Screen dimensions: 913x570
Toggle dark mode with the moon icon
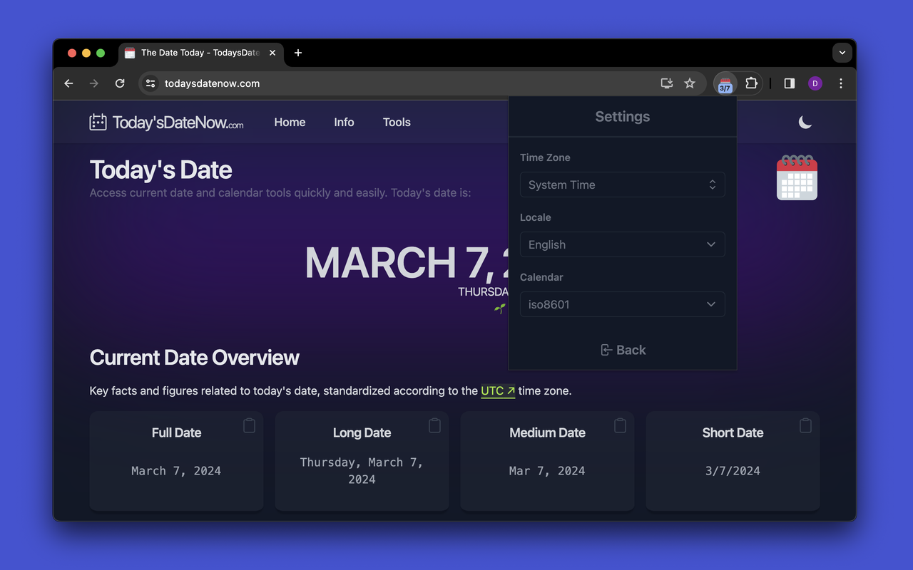pos(805,123)
